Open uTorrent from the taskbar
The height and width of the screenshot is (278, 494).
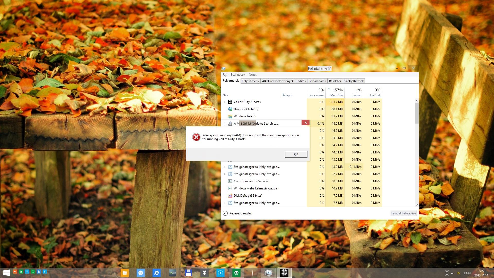pos(236,273)
